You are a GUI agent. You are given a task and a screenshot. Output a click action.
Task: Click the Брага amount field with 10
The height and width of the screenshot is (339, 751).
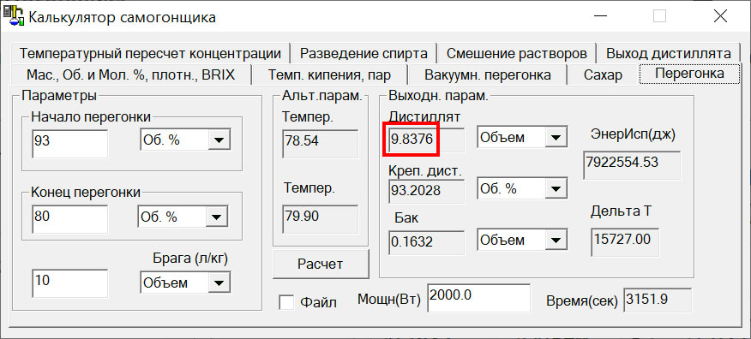[x=70, y=283]
